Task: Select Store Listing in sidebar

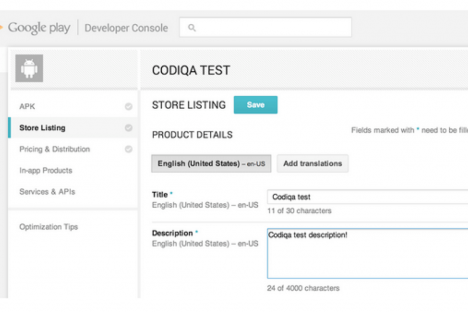Action: pos(42,128)
